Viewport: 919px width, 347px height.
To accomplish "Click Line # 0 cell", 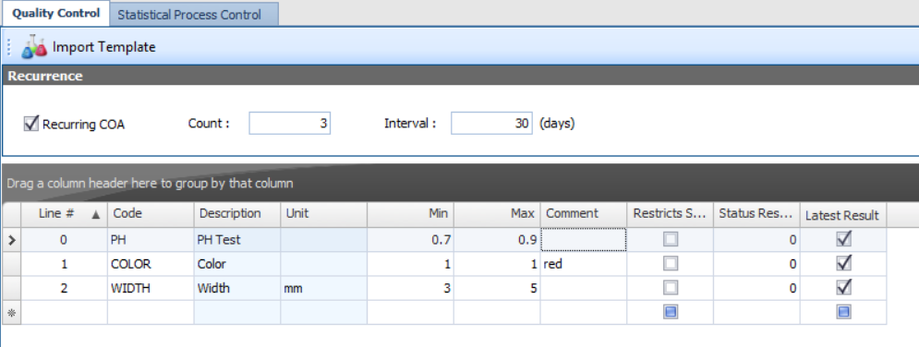I will (x=64, y=239).
